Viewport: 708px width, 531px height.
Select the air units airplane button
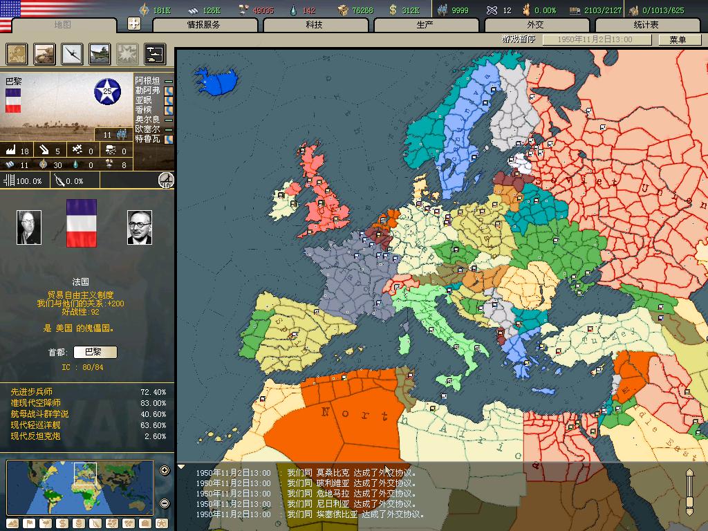point(72,54)
